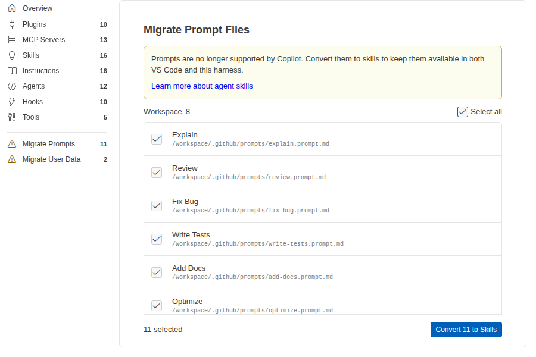Screen dimensions: 536x357
Task: Open Learn more about agent skills link
Action: (202, 86)
